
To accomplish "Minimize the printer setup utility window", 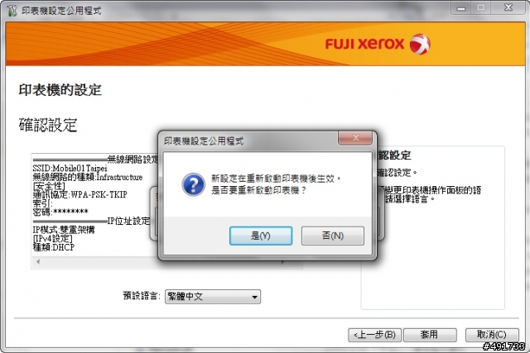I will pos(461,8).
